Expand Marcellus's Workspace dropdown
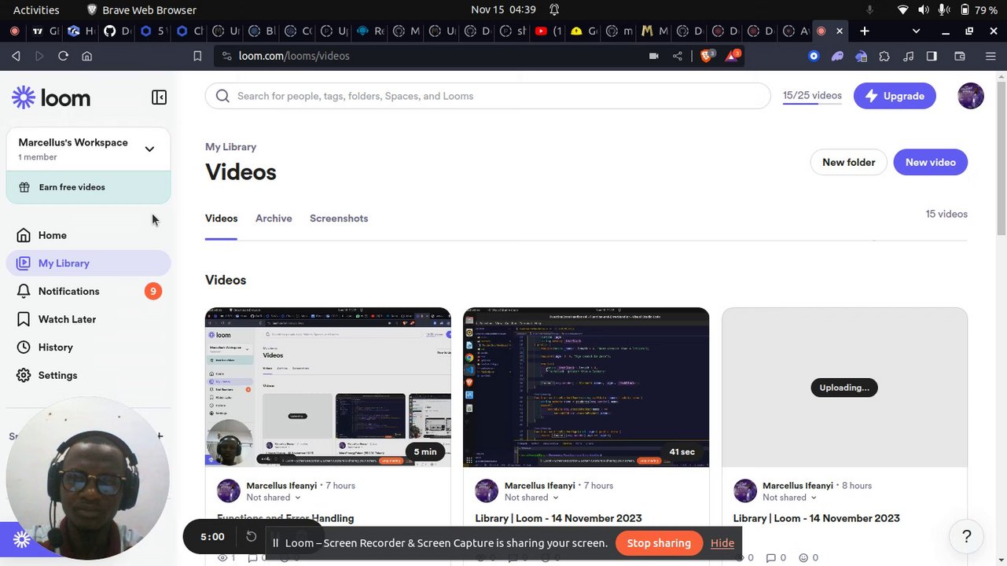1007x566 pixels. [149, 149]
